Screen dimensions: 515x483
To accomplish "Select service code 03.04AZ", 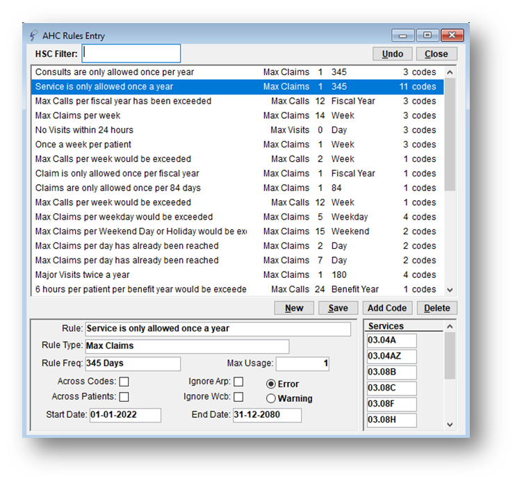I will [392, 357].
